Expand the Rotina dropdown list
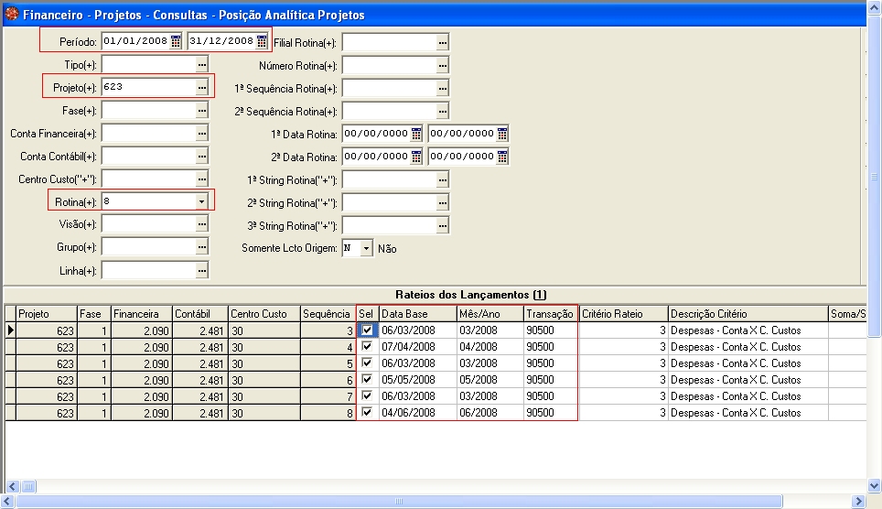 (202, 201)
